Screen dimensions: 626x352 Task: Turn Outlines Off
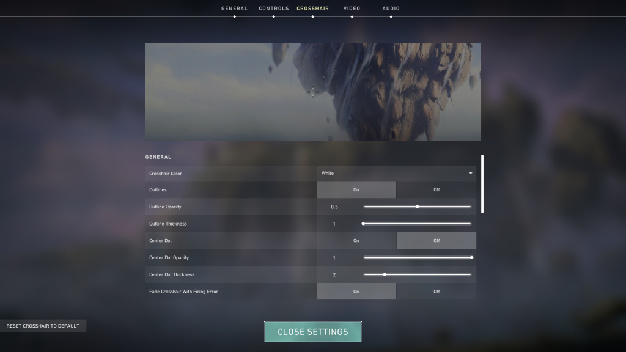[x=436, y=190]
